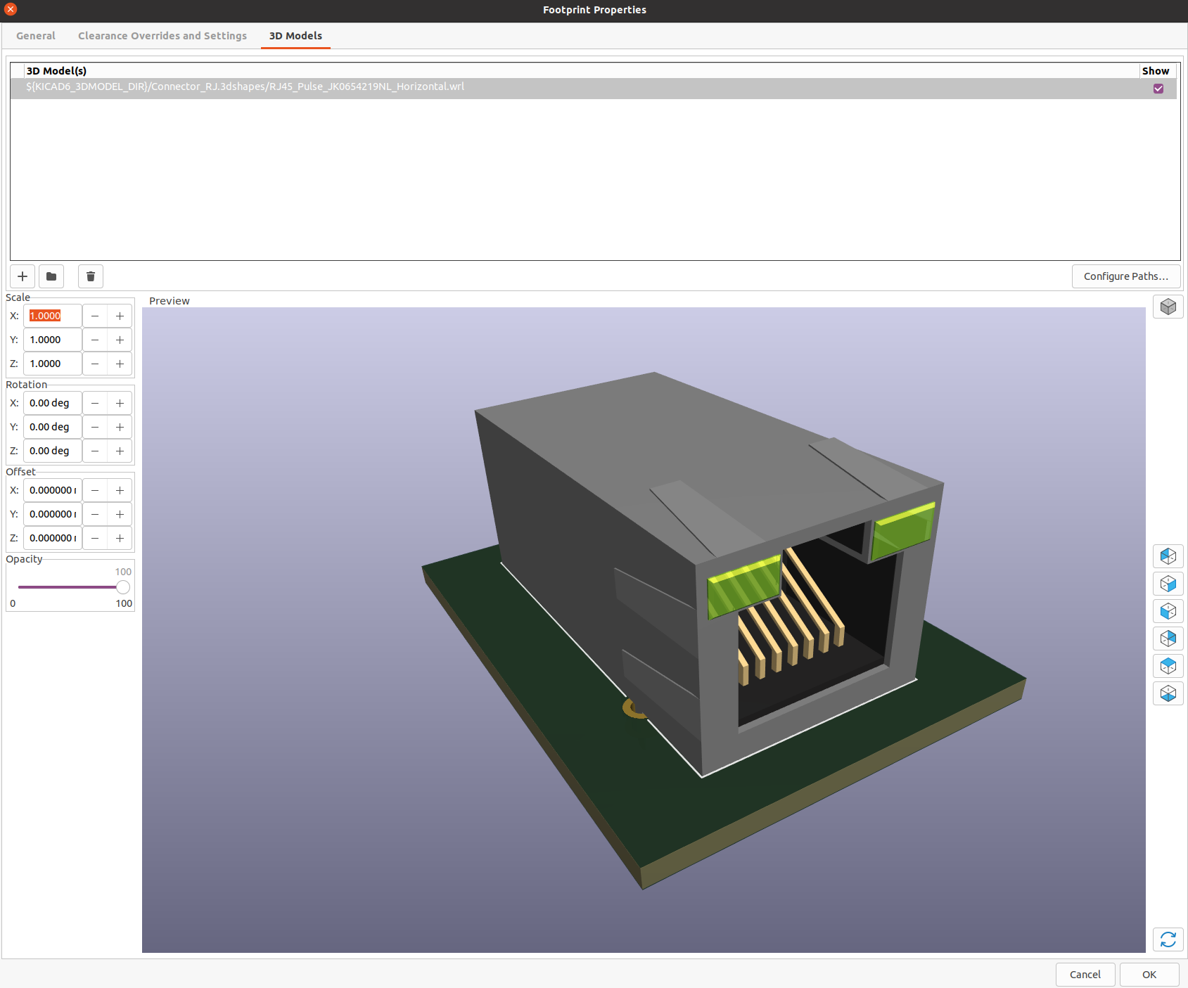Image resolution: width=1188 pixels, height=988 pixels.
Task: Delete the selected 3D model with trash icon
Action: click(91, 276)
